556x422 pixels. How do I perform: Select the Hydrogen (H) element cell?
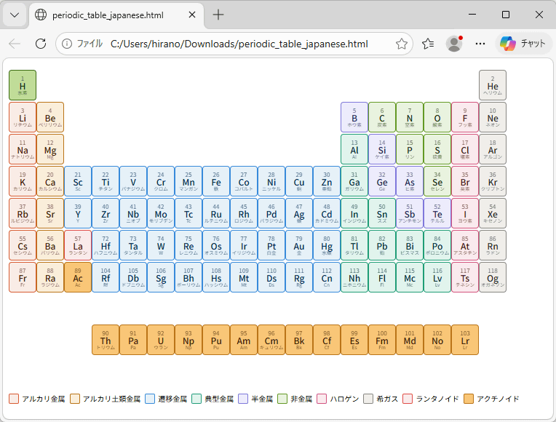pos(23,85)
